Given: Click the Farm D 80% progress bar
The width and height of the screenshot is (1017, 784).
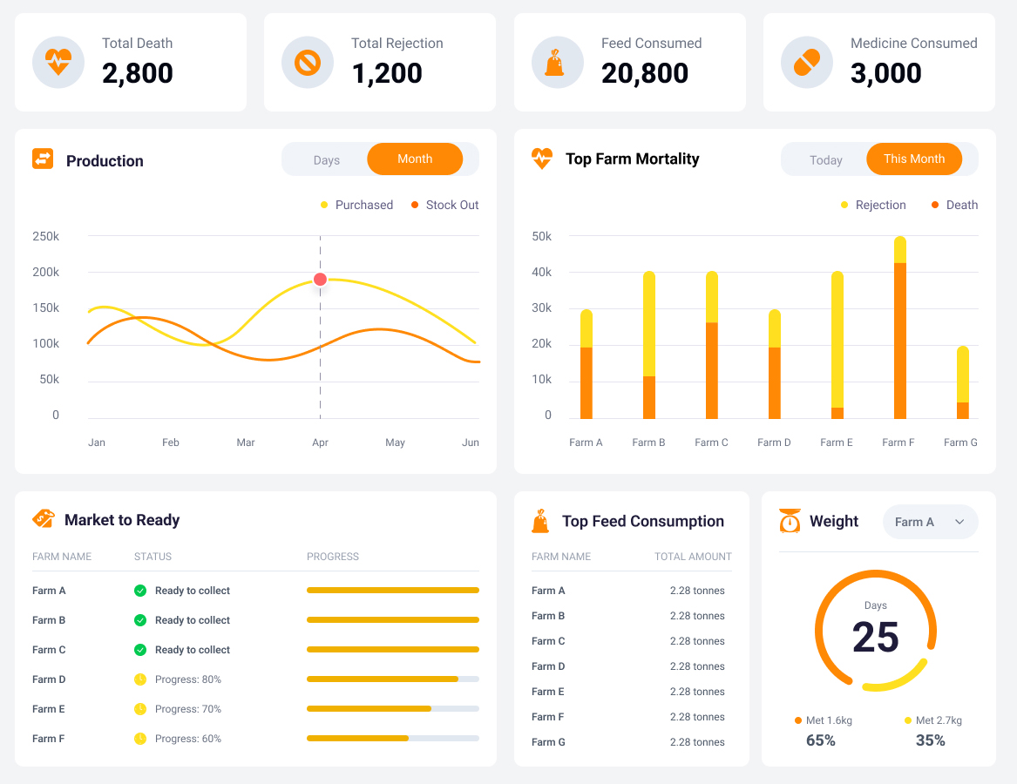Looking at the screenshot, I should (392, 679).
